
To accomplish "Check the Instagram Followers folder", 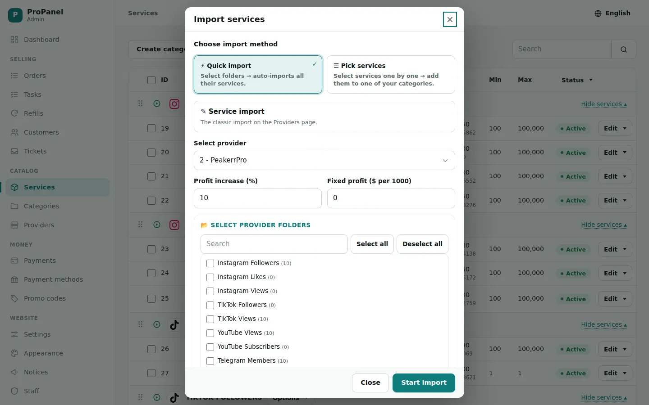I will coord(210,263).
